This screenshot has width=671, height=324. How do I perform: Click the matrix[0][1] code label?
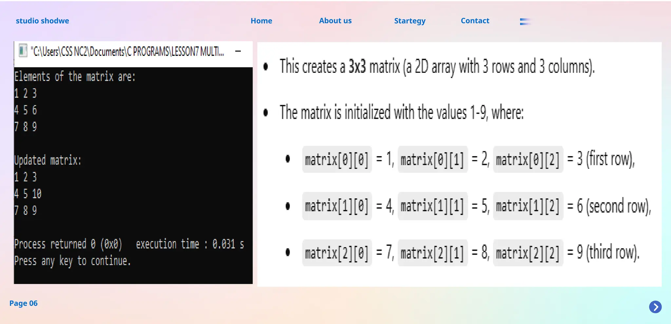(432, 159)
